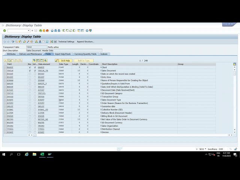Click the Customize Local Layout icon
Screen dimensions: 240x180
tap(90, 31)
